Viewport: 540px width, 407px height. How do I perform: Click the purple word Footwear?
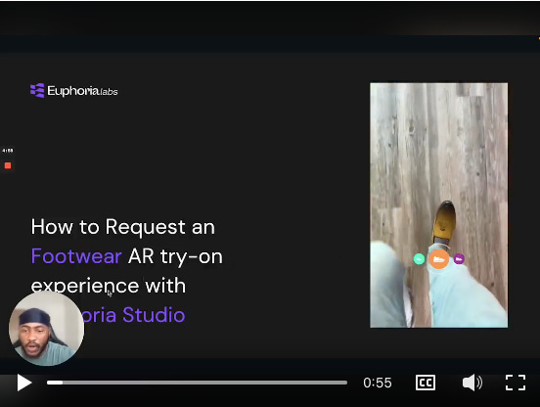pyautogui.click(x=76, y=256)
